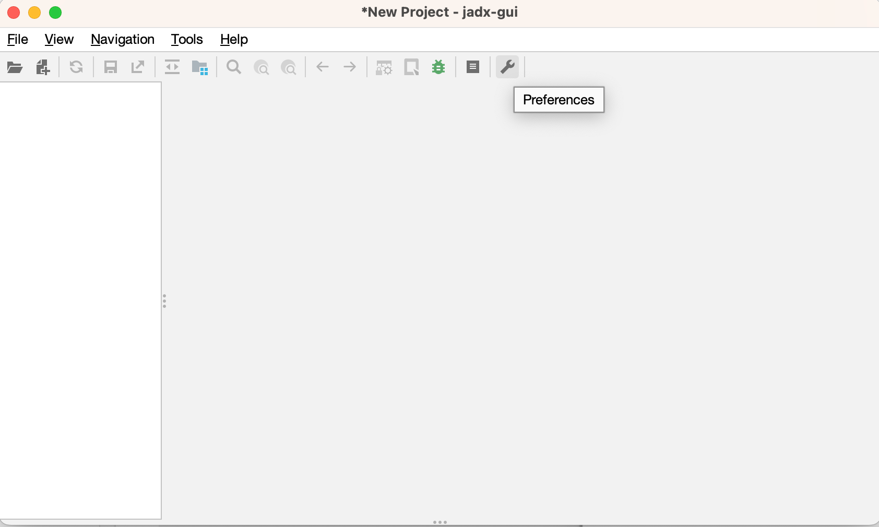Open Preferences with the wrench icon
Viewport: 879px width, 527px height.
507,67
